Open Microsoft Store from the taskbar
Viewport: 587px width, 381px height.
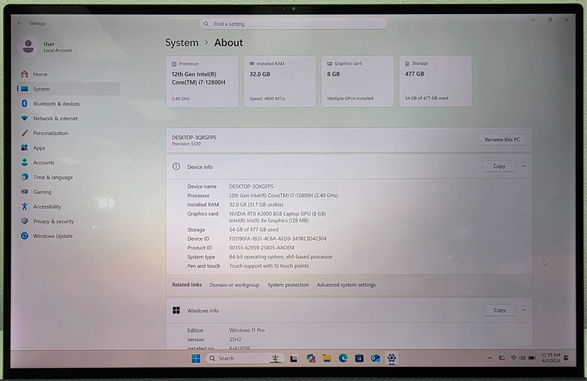point(359,358)
